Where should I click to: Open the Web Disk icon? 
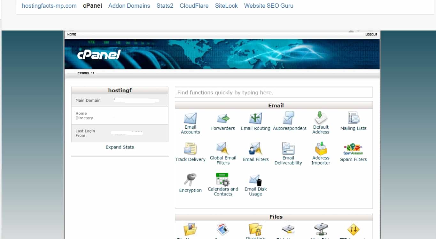[321, 229]
